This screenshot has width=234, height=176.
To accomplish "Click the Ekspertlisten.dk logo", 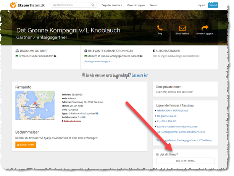I will [27, 5].
